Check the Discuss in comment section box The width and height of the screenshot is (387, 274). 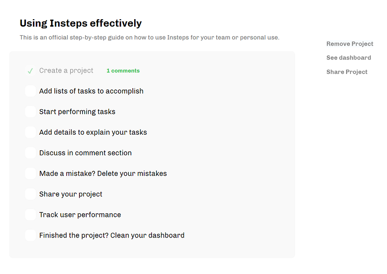coord(30,153)
